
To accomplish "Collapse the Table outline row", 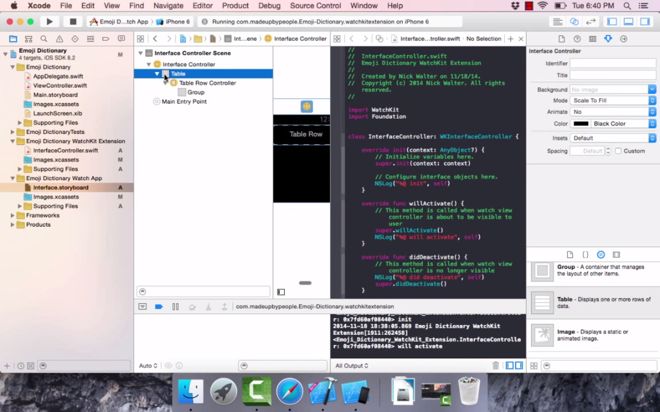I will 157,74.
